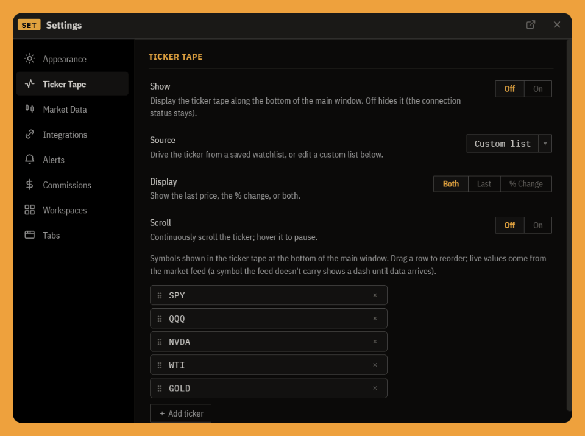Click the TICKER TAPE section heading
585x436 pixels.
point(175,57)
